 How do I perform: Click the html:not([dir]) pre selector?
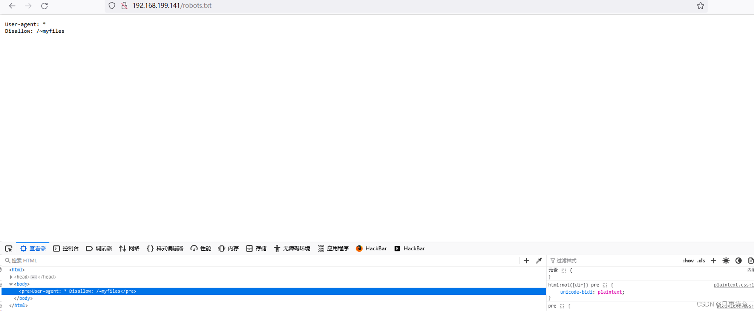tap(573, 285)
